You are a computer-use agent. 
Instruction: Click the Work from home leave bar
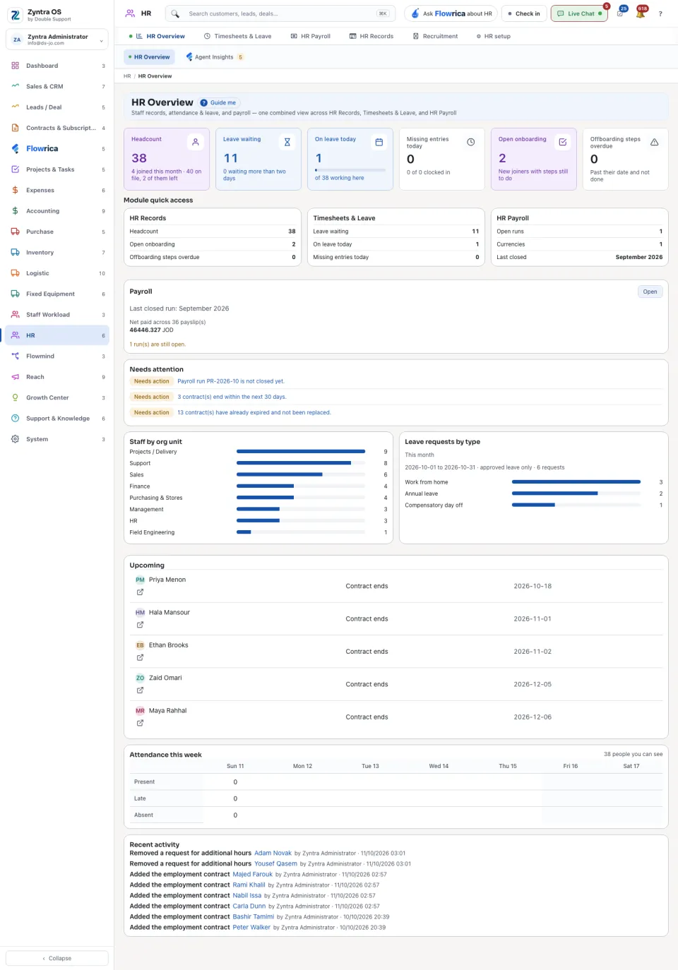pos(576,482)
